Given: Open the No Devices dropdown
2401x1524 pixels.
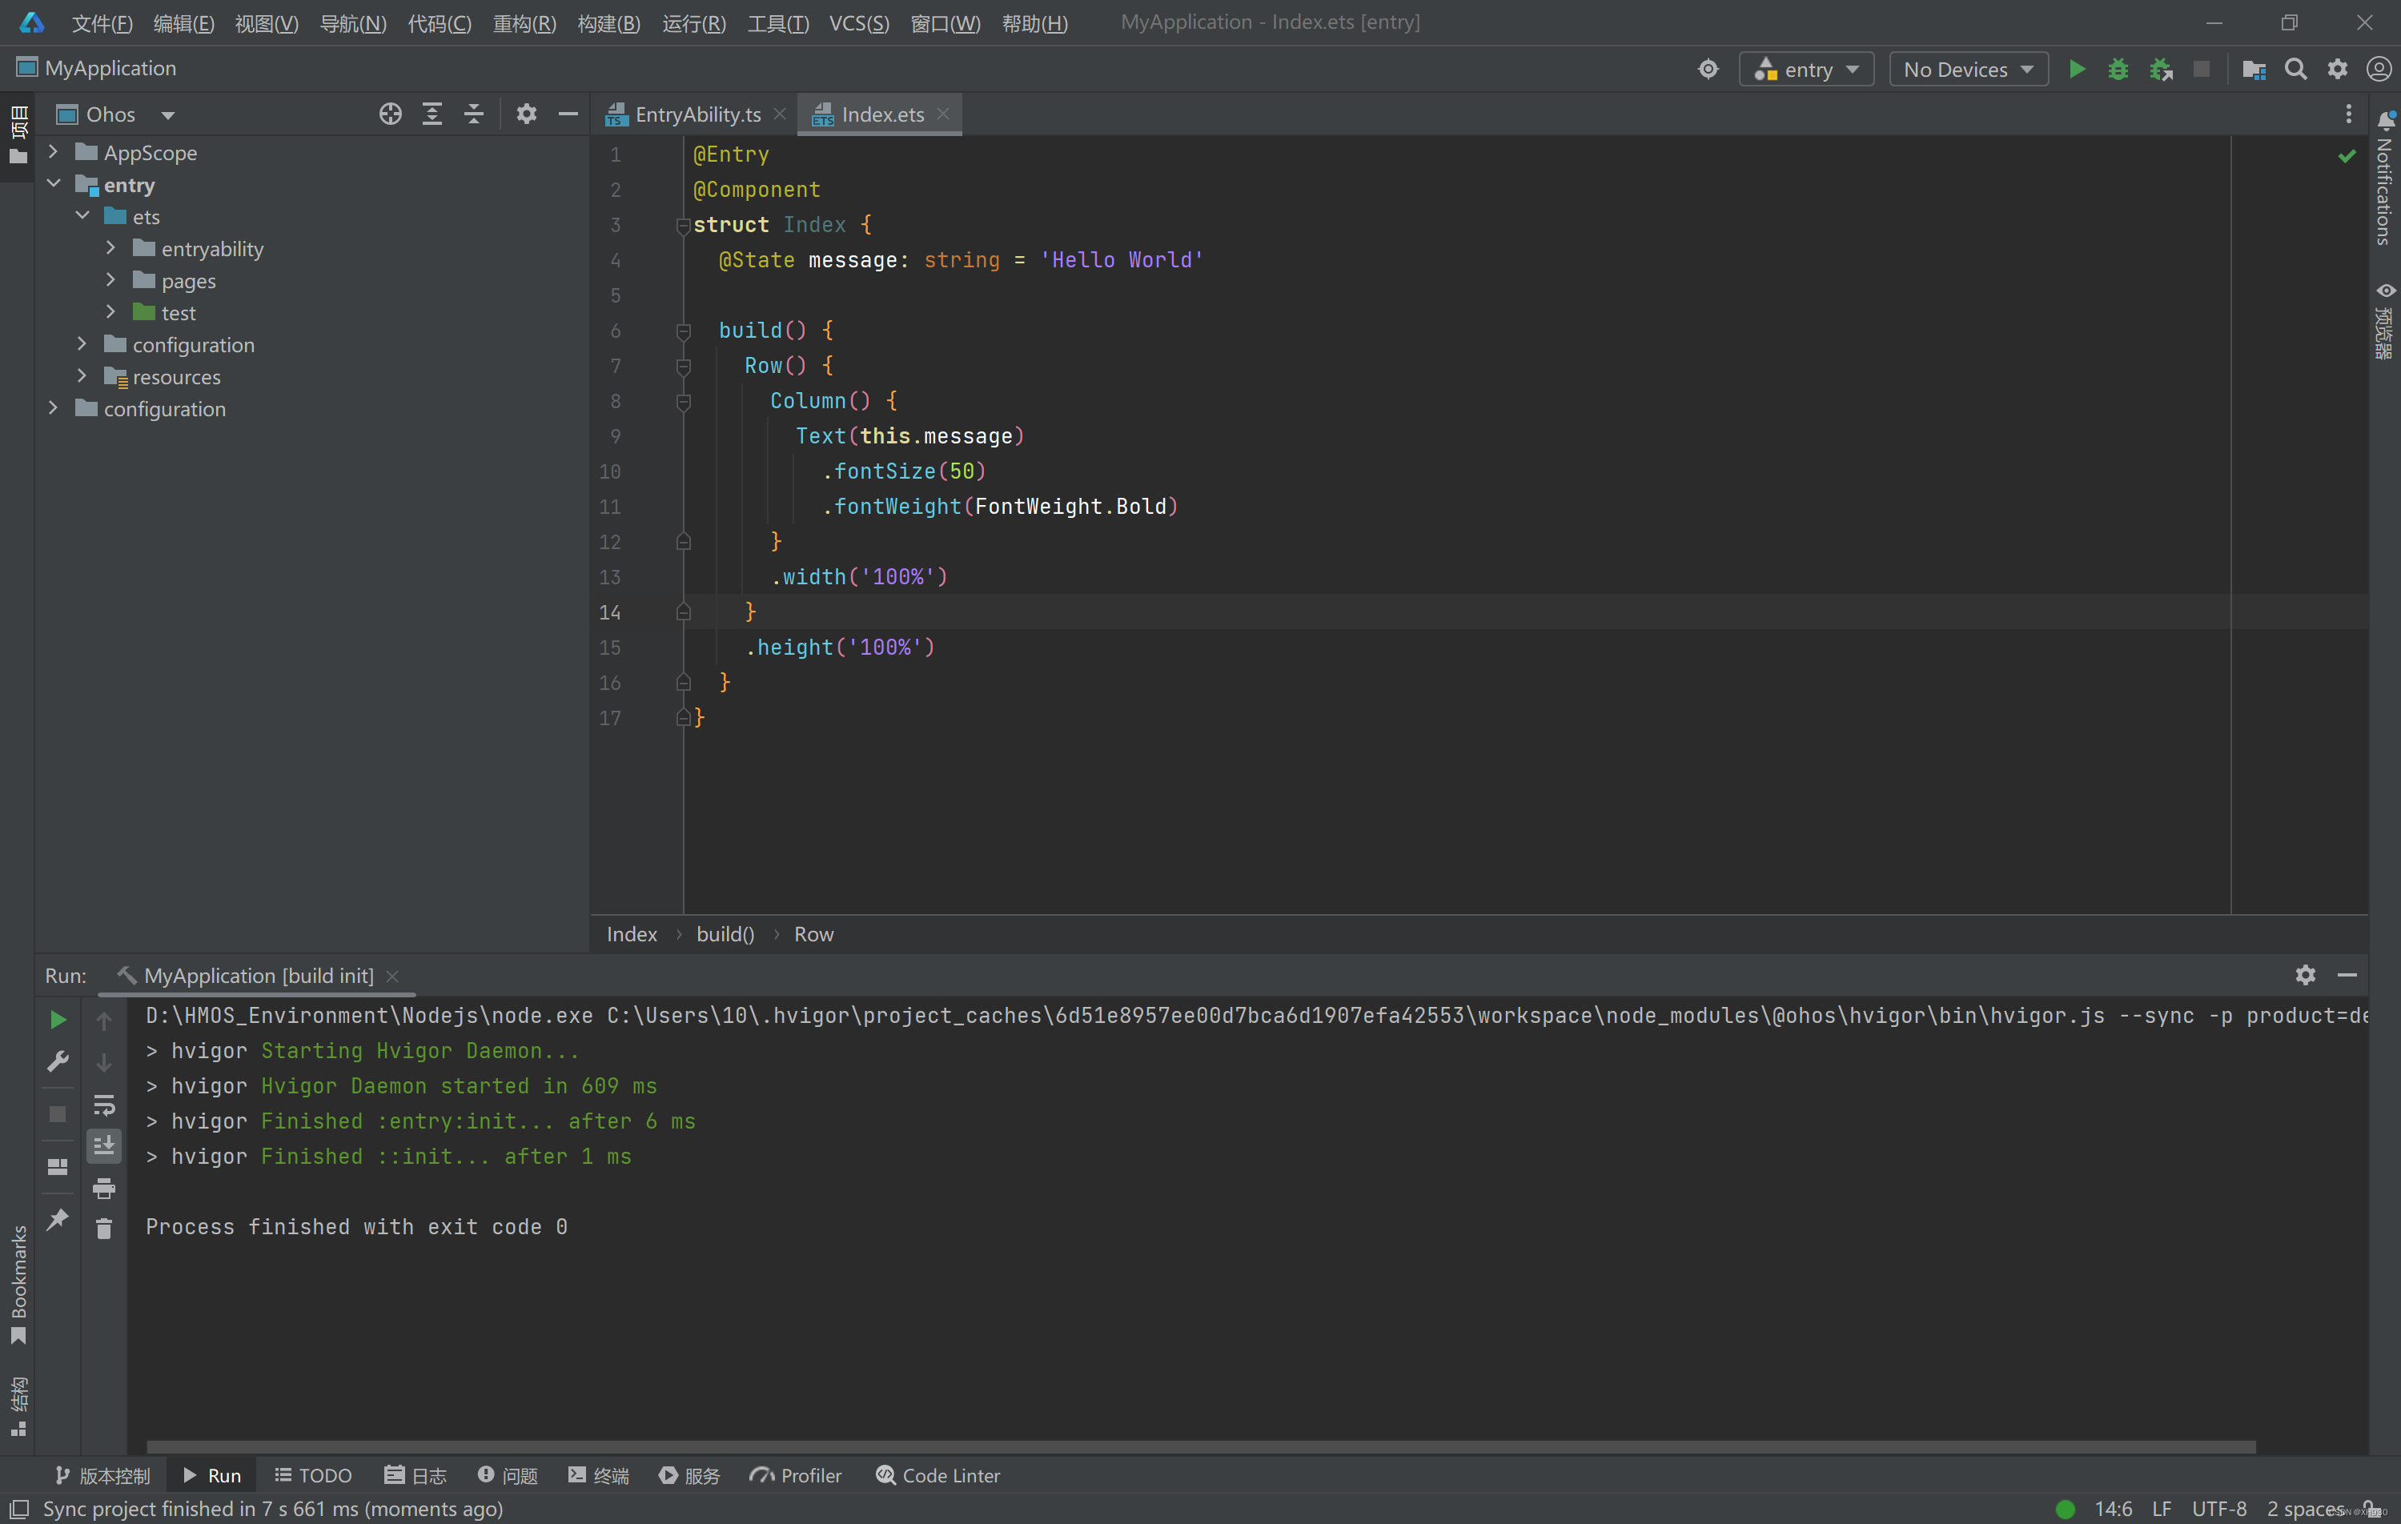Looking at the screenshot, I should point(1967,69).
